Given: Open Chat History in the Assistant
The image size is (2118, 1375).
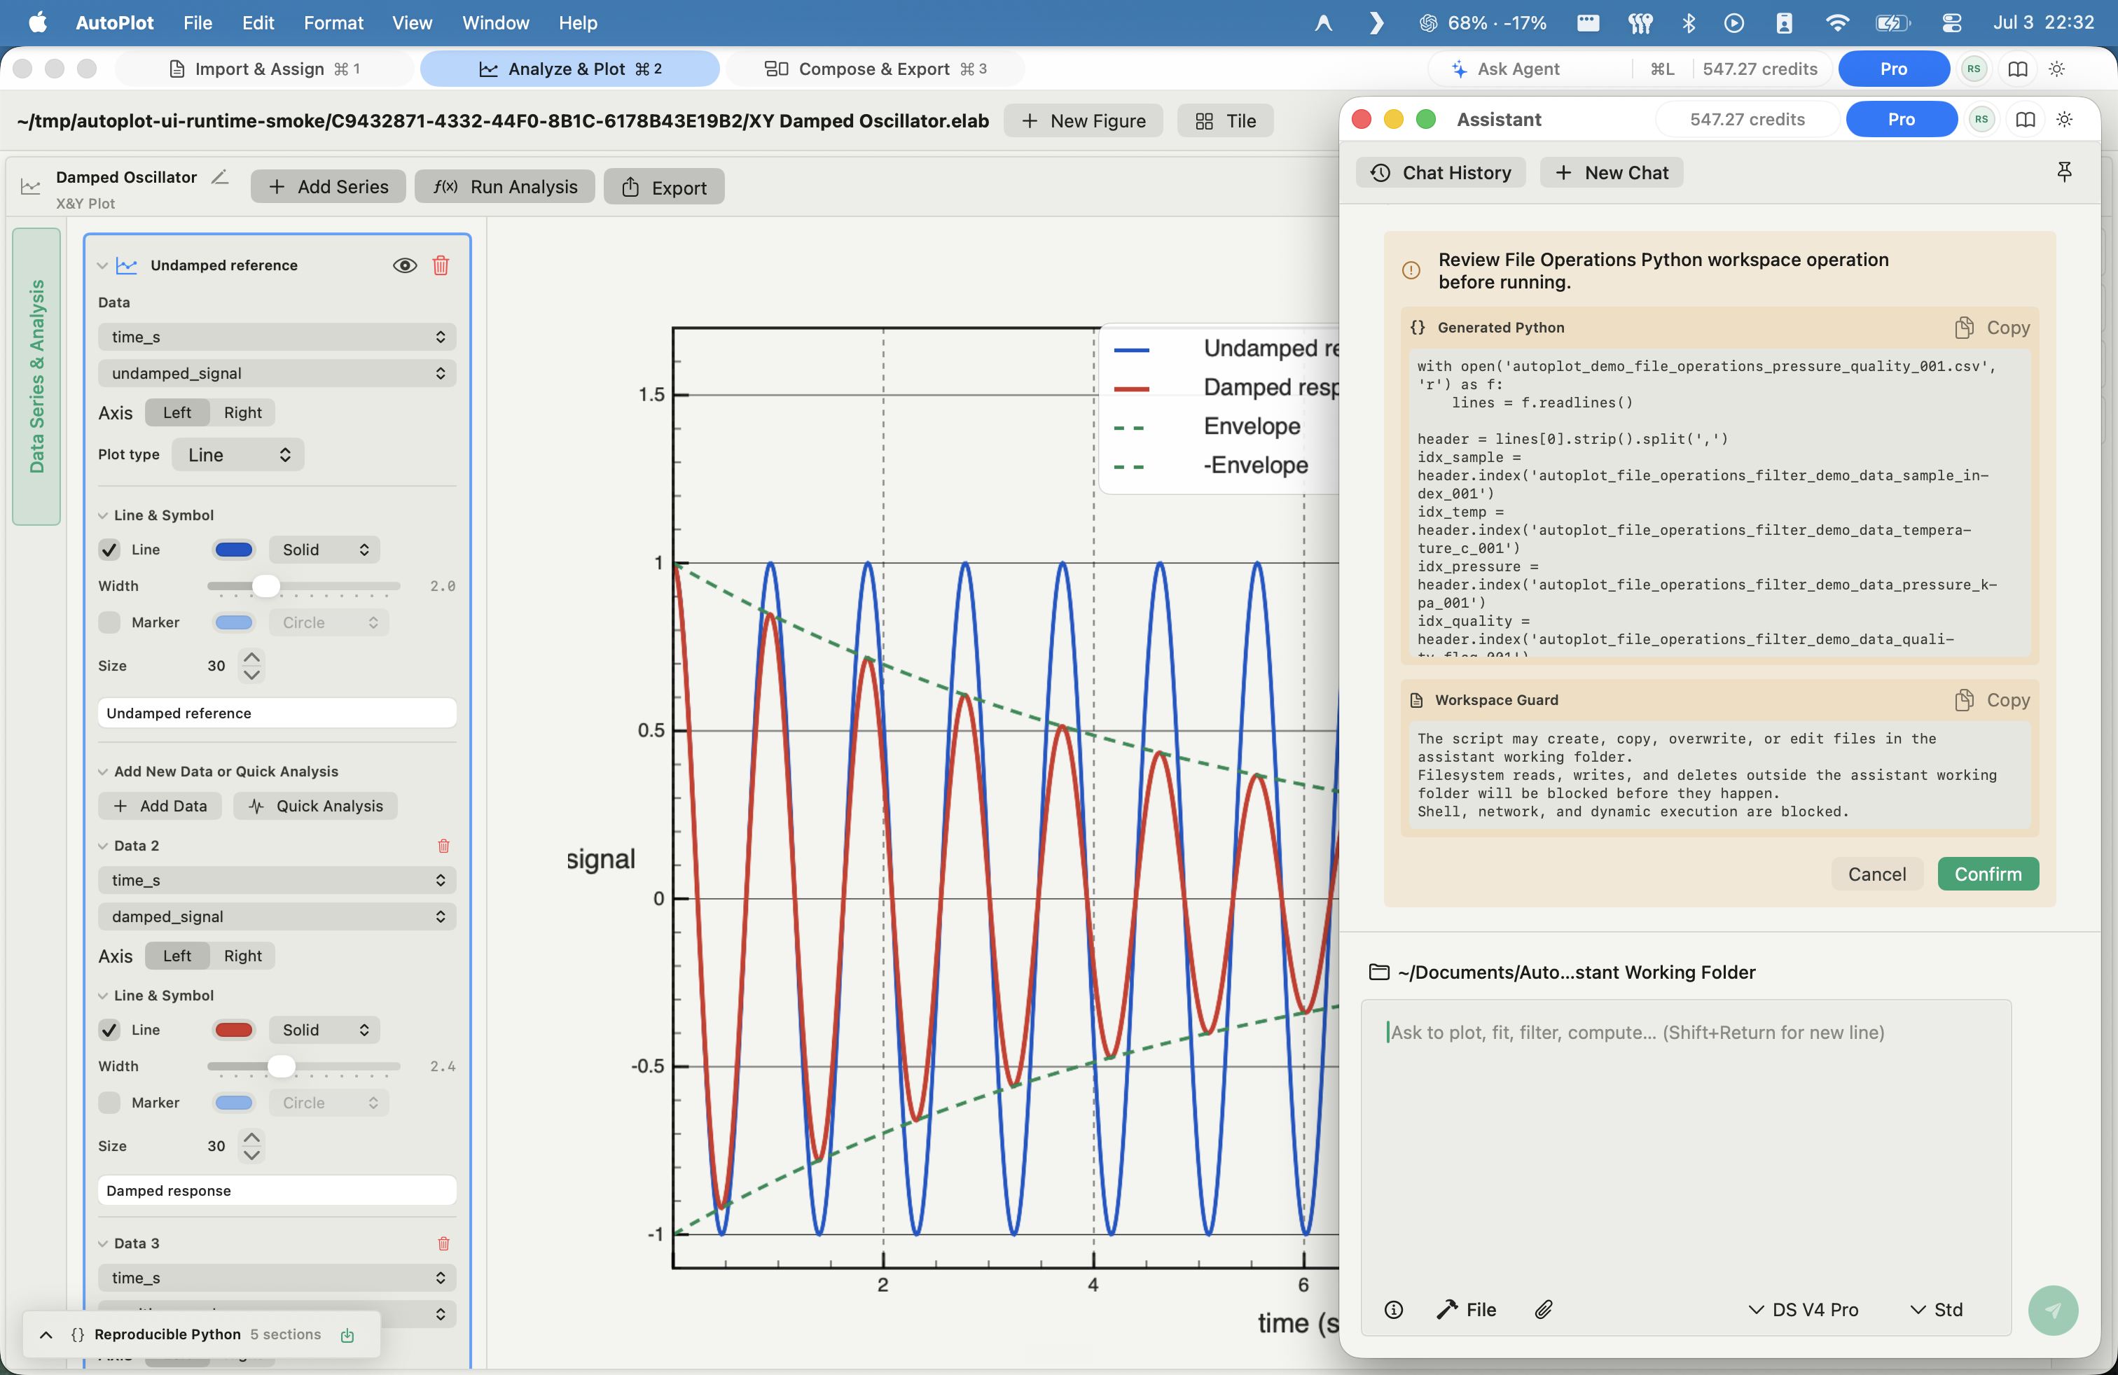Looking at the screenshot, I should click(1441, 172).
